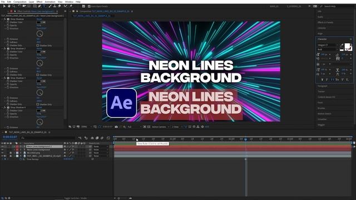Click the frame blending icon in timeline header

click(97, 138)
